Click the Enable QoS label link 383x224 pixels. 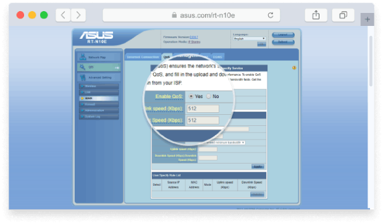(169, 96)
